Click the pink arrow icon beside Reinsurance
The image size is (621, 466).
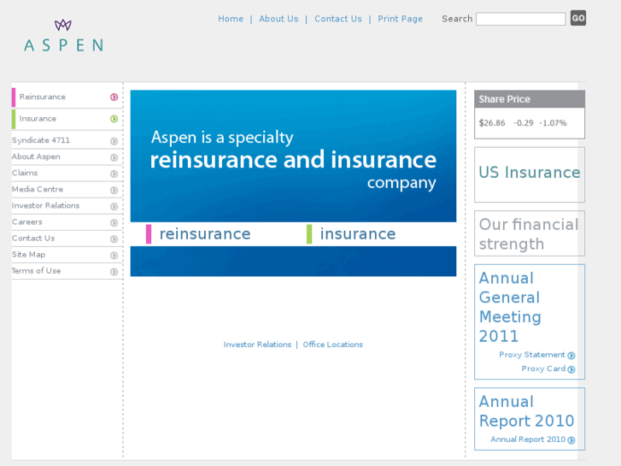pos(114,97)
